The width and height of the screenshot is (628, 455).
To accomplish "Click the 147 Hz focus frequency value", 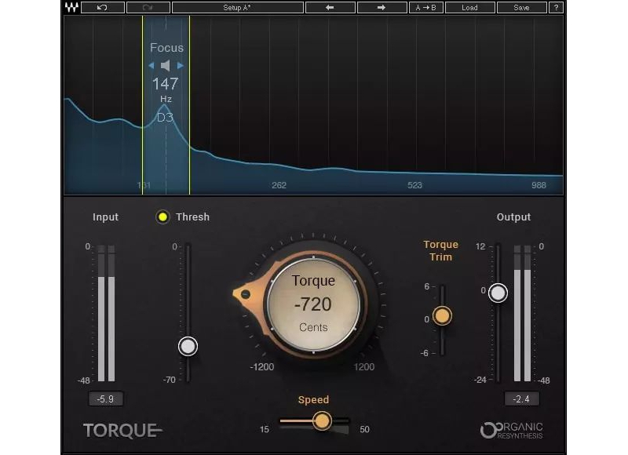I will pos(166,84).
